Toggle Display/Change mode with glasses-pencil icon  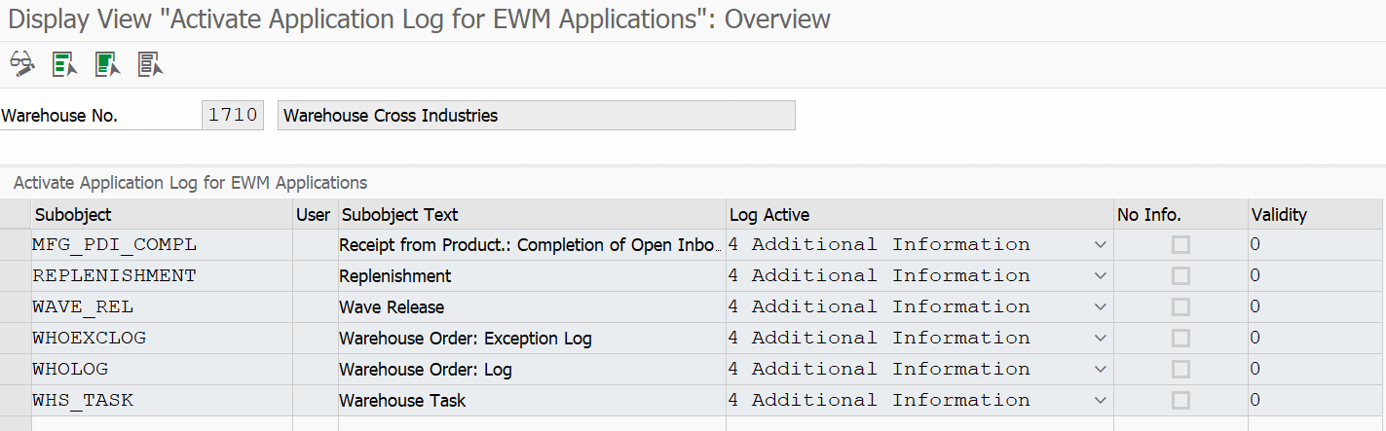coord(21,64)
